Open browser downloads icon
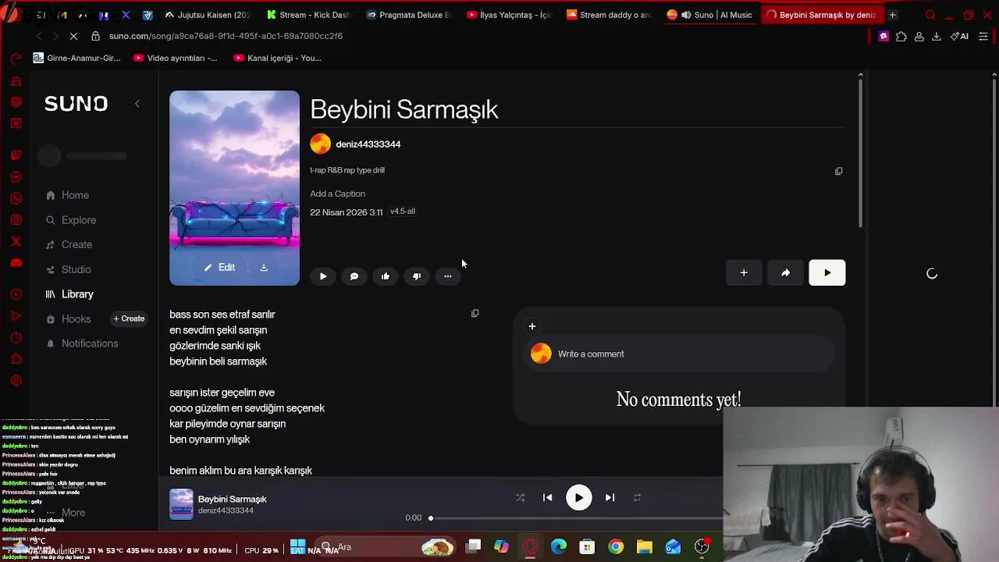This screenshot has height=562, width=999. [937, 36]
